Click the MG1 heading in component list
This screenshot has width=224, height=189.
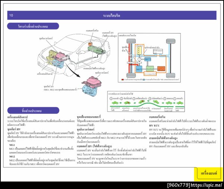click(12, 145)
